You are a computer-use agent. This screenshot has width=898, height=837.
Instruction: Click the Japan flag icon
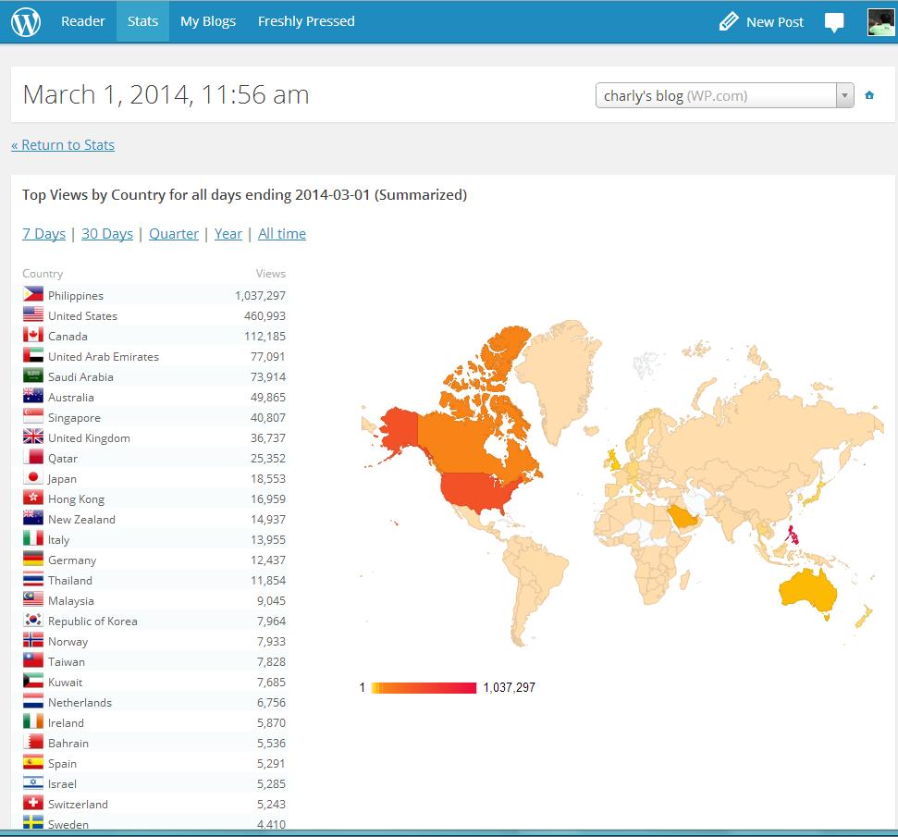point(33,478)
